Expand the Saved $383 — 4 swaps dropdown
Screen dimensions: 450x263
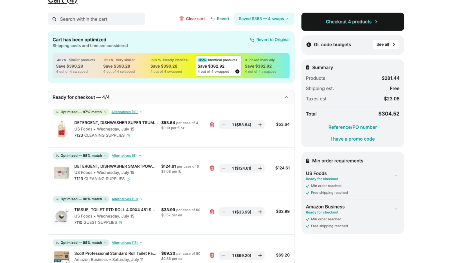coord(264,19)
